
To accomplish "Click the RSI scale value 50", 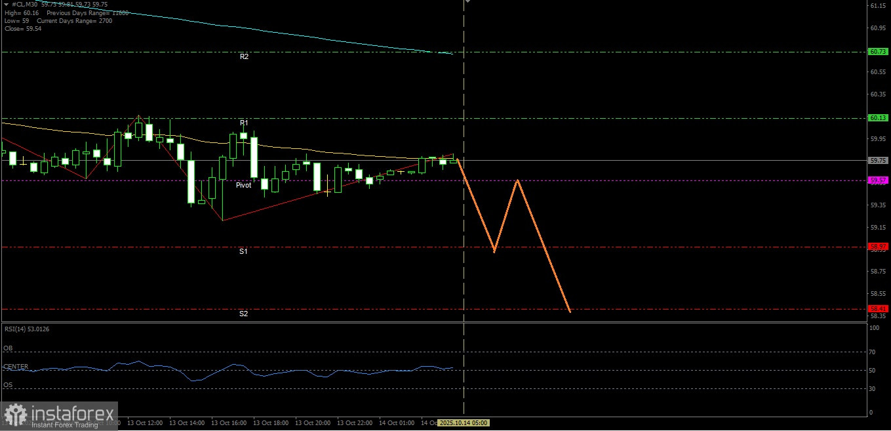I will point(873,371).
